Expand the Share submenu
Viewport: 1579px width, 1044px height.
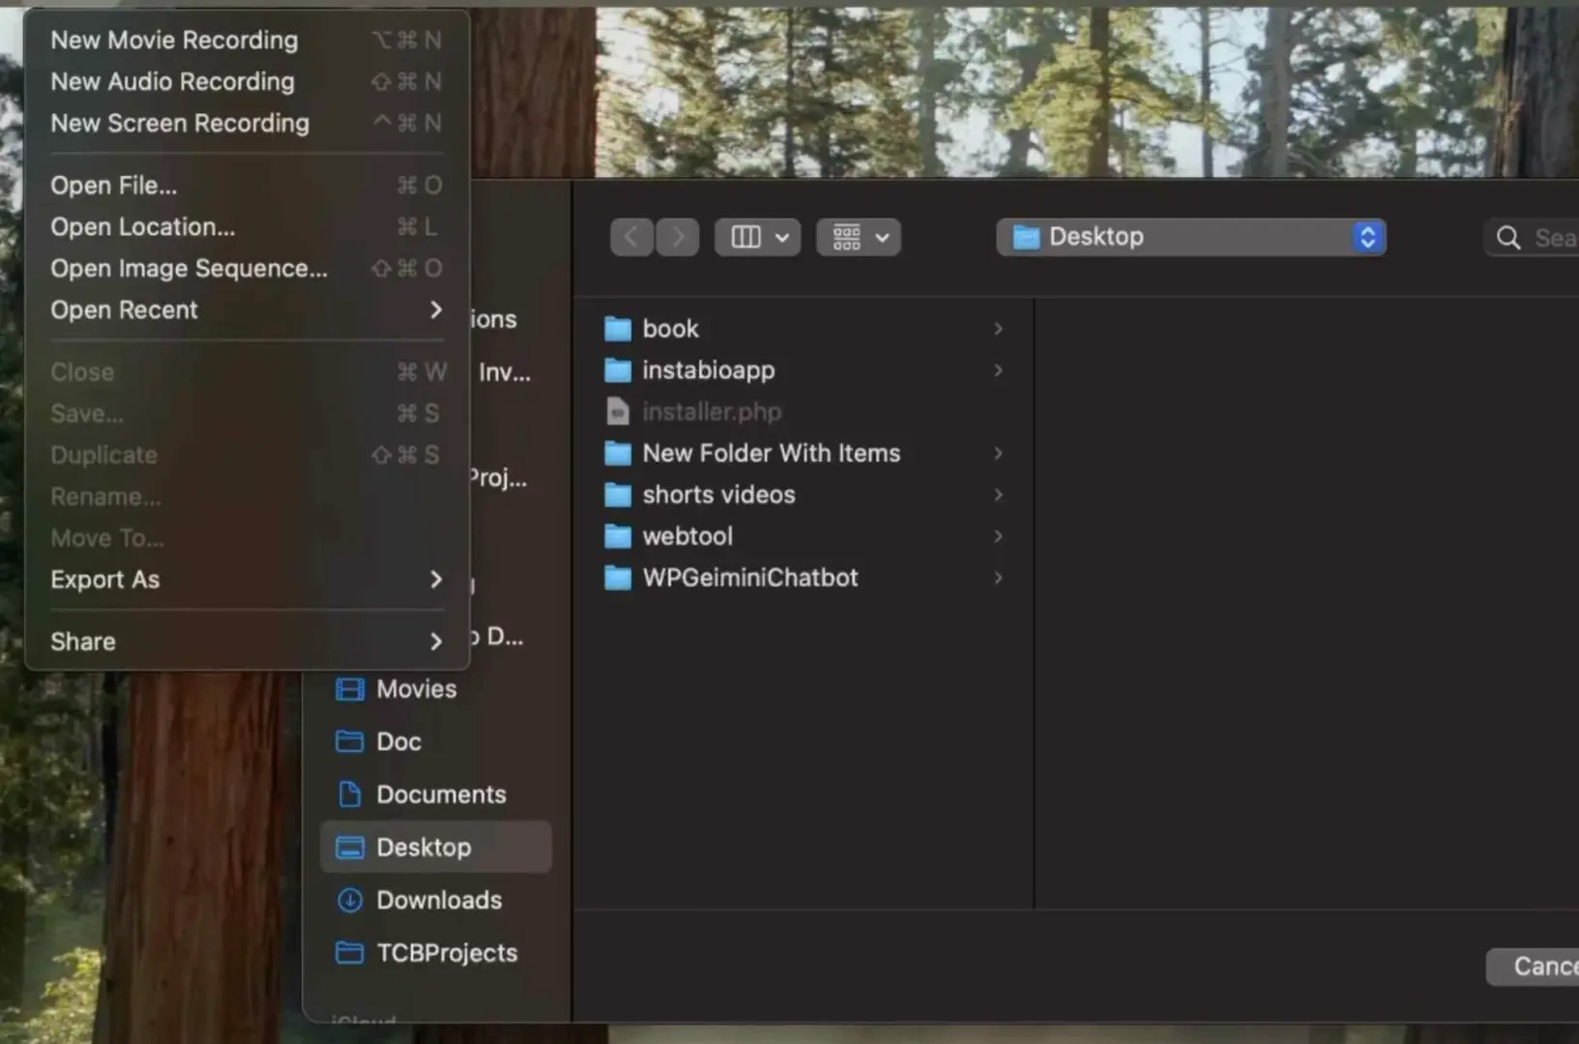pos(247,641)
